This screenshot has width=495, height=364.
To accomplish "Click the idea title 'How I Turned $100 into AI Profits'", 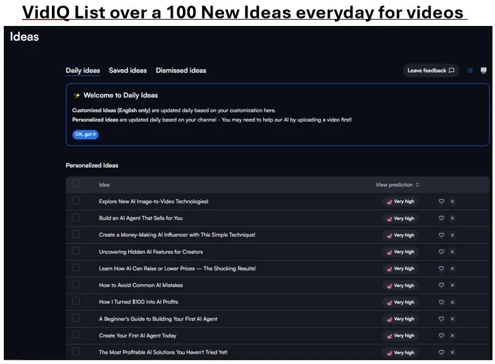I will pyautogui.click(x=138, y=302).
